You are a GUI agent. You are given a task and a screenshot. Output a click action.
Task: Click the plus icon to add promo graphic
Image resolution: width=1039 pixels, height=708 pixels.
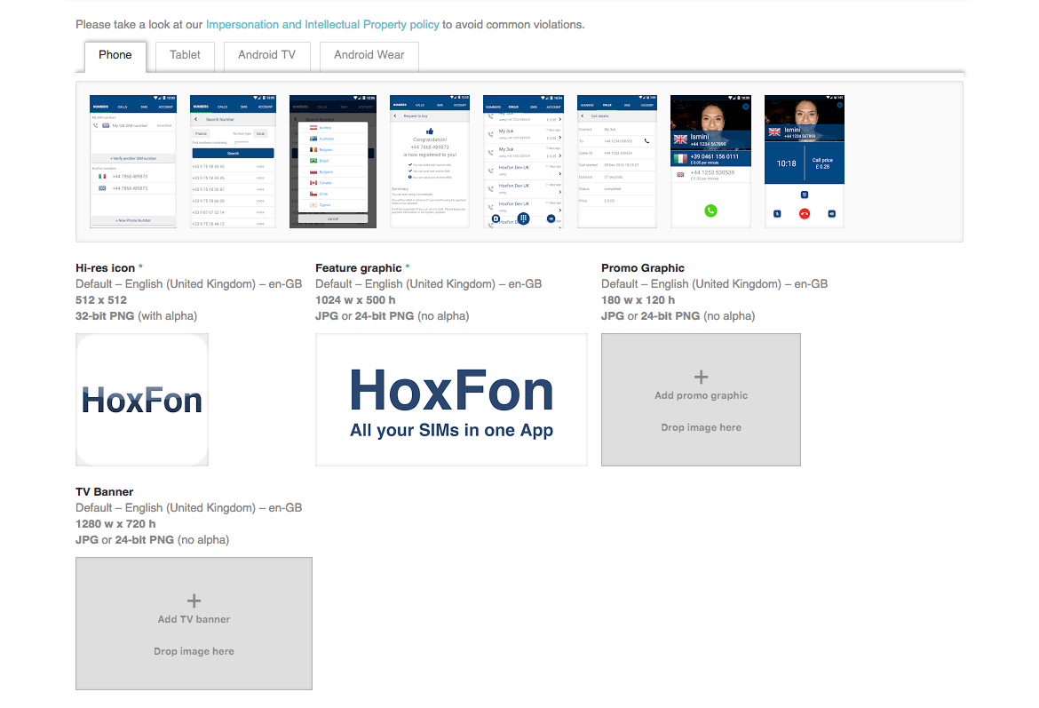[x=701, y=378]
